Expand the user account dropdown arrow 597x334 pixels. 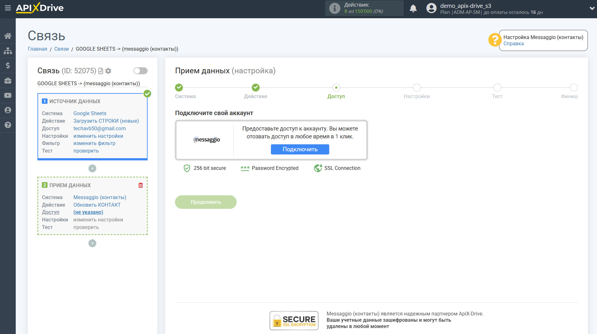pos(592,8)
